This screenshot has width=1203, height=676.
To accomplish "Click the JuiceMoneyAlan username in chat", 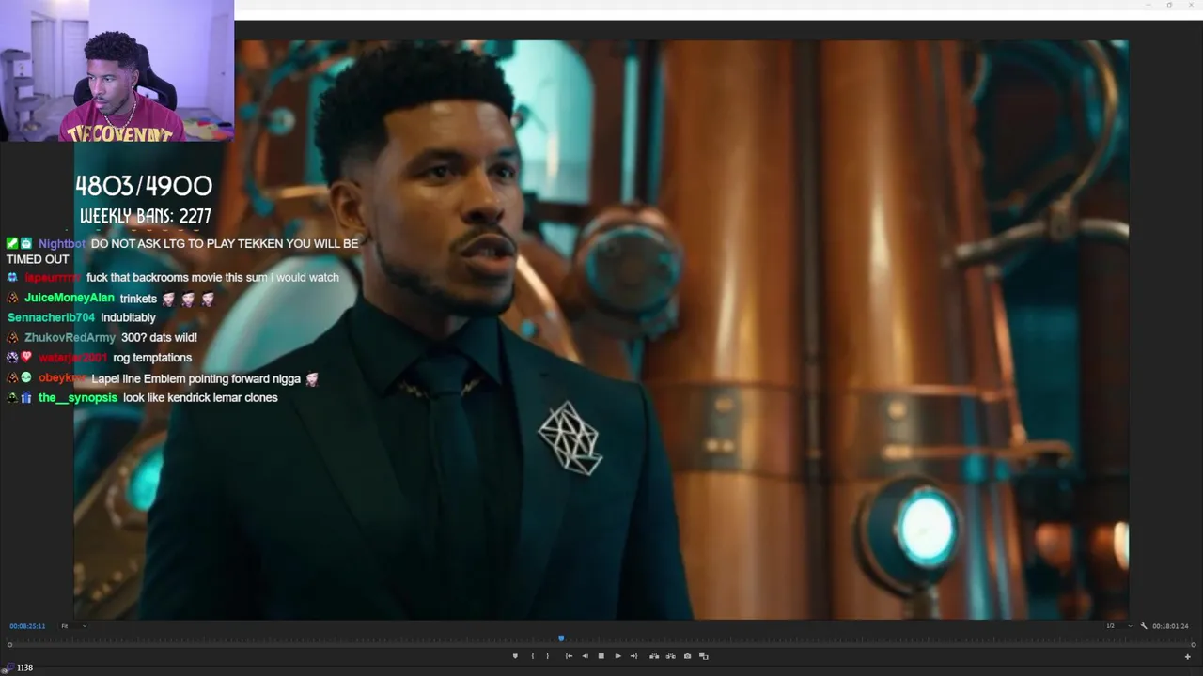I will click(x=70, y=299).
